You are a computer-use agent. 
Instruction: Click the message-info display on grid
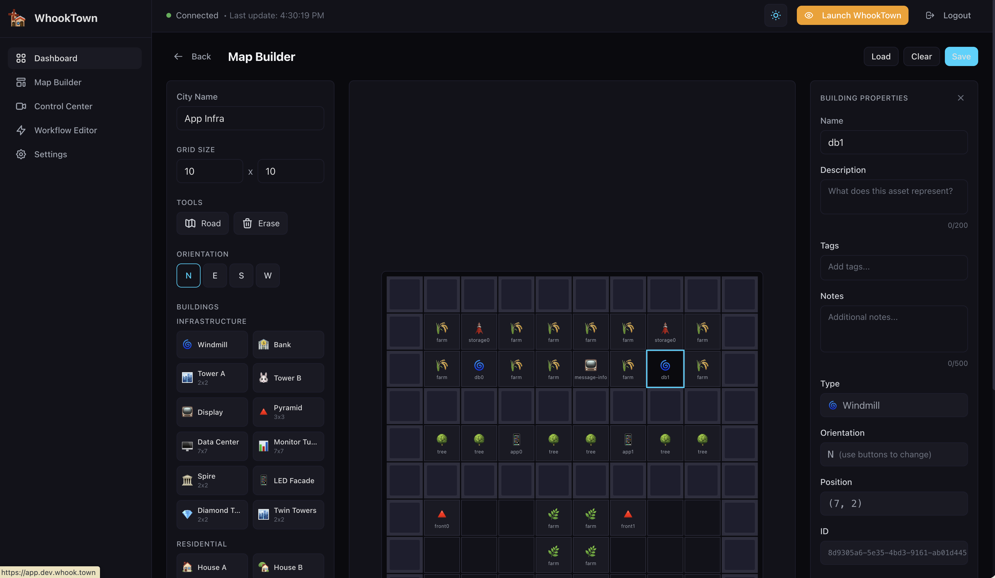click(x=590, y=369)
